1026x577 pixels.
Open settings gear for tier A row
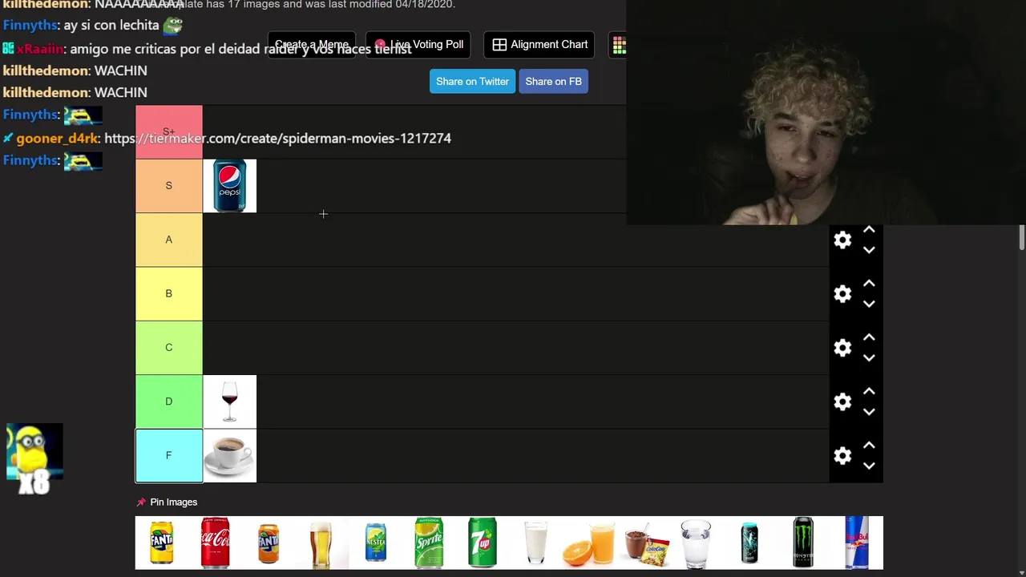(842, 240)
